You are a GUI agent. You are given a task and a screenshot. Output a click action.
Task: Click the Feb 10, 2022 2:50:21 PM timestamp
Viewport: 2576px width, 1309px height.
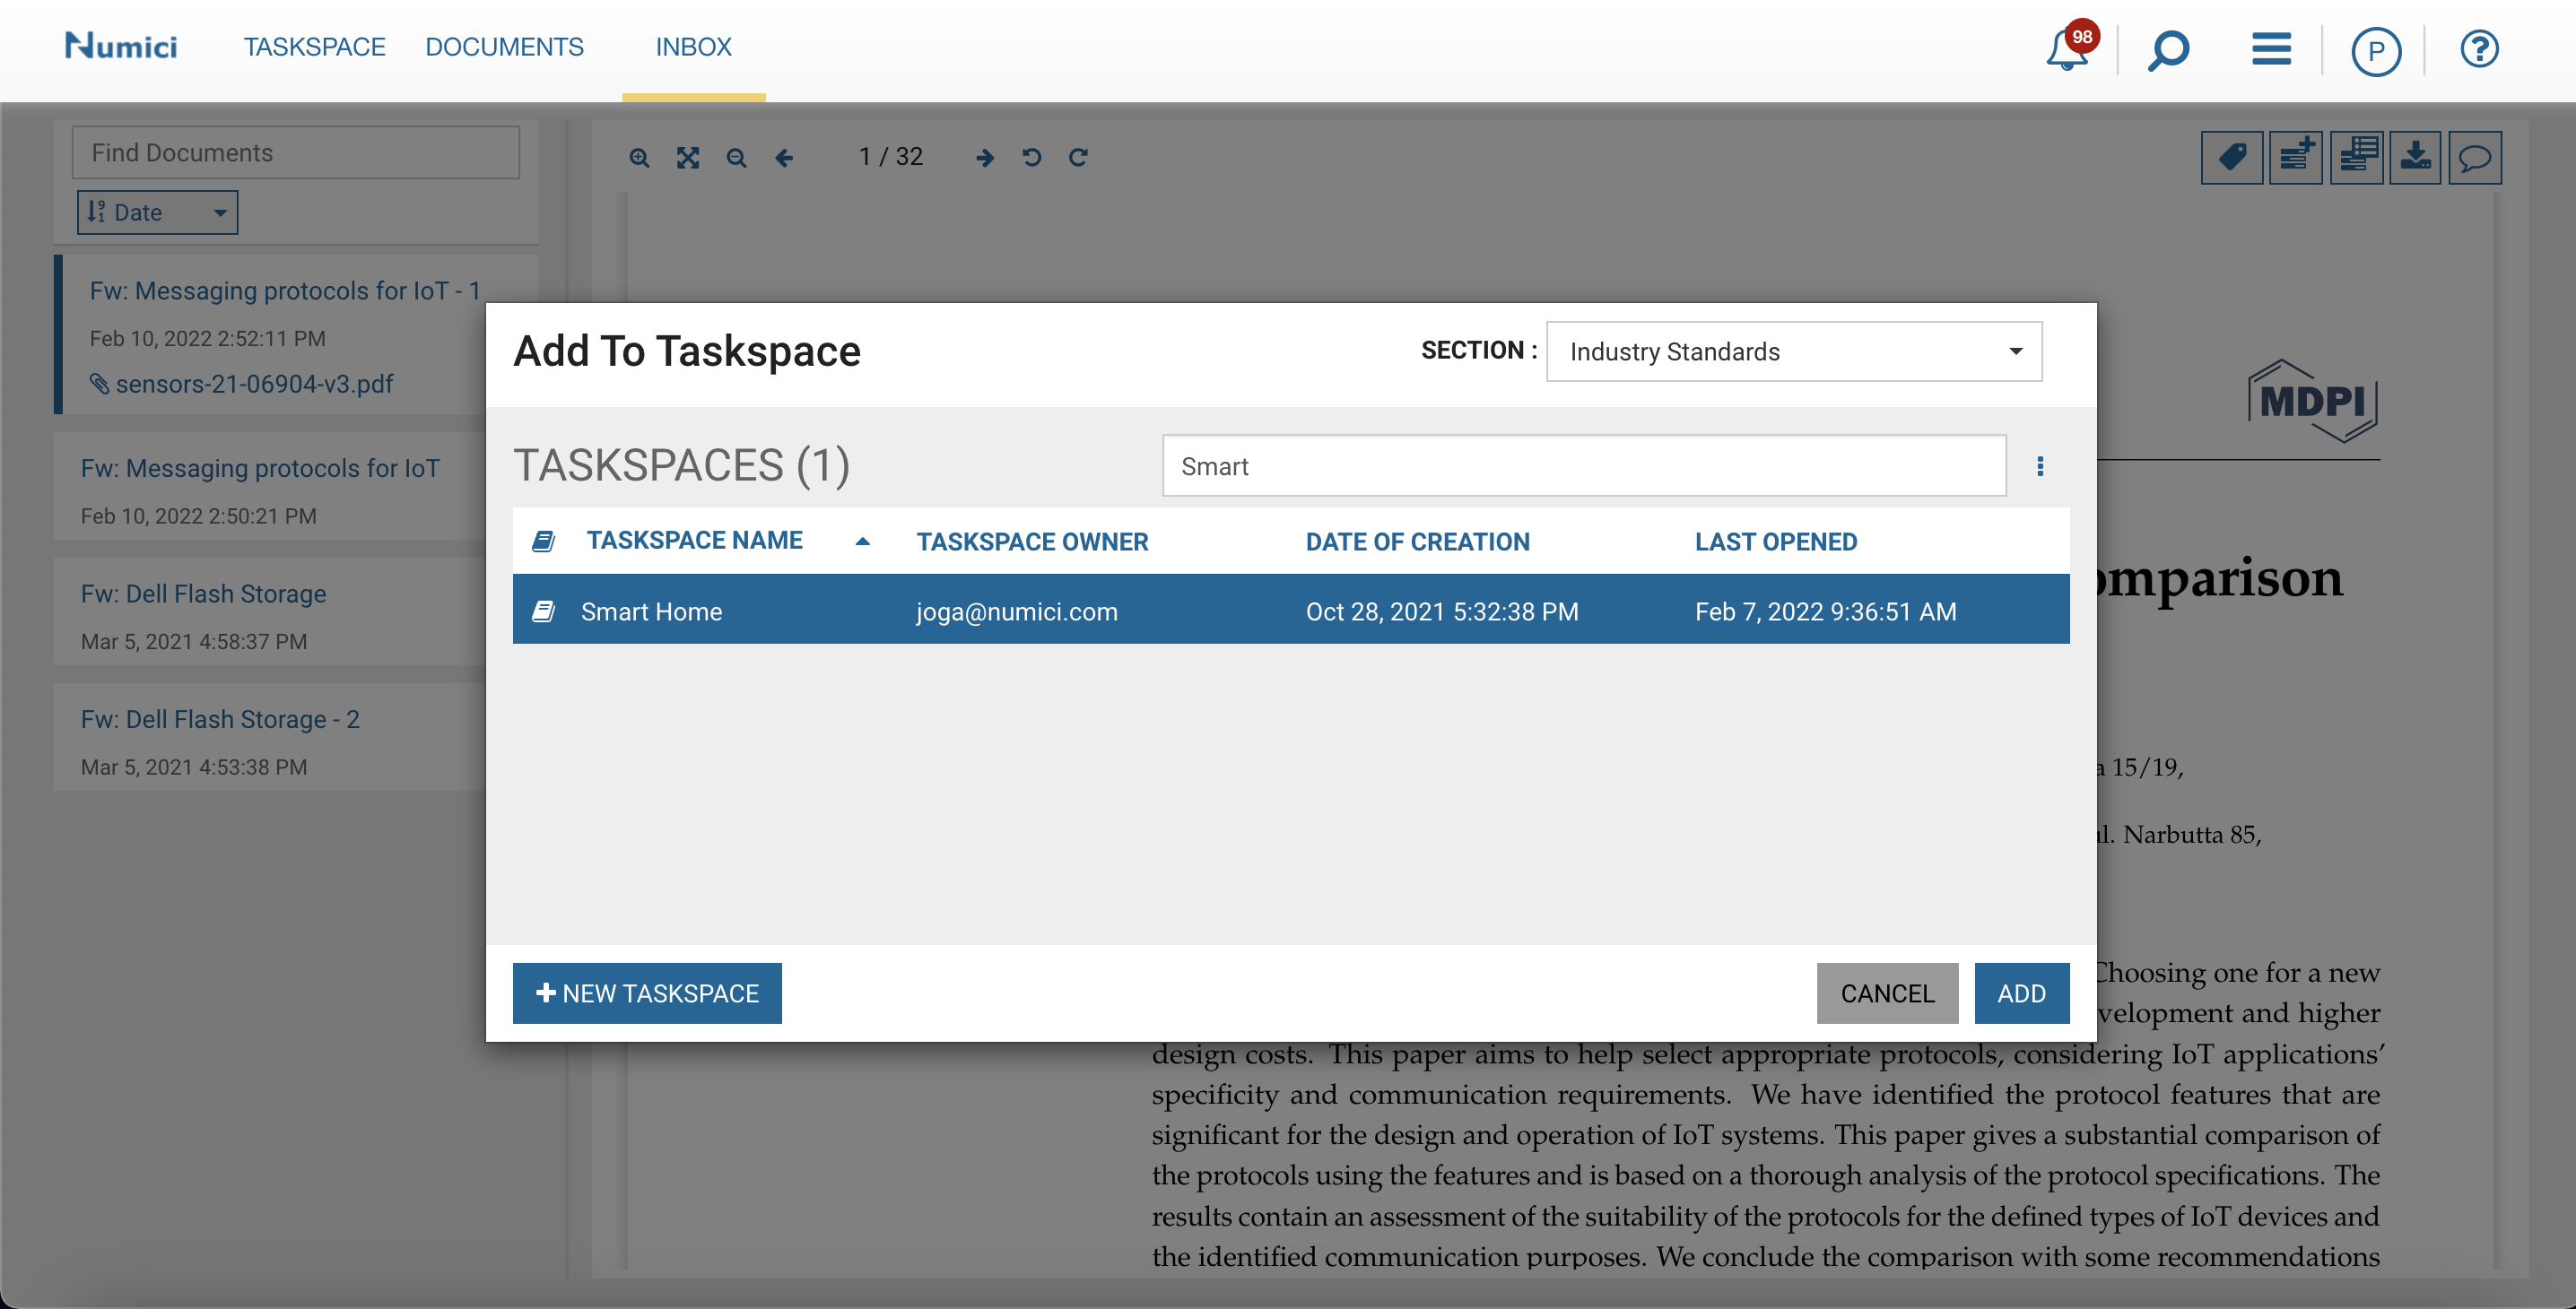click(x=199, y=516)
